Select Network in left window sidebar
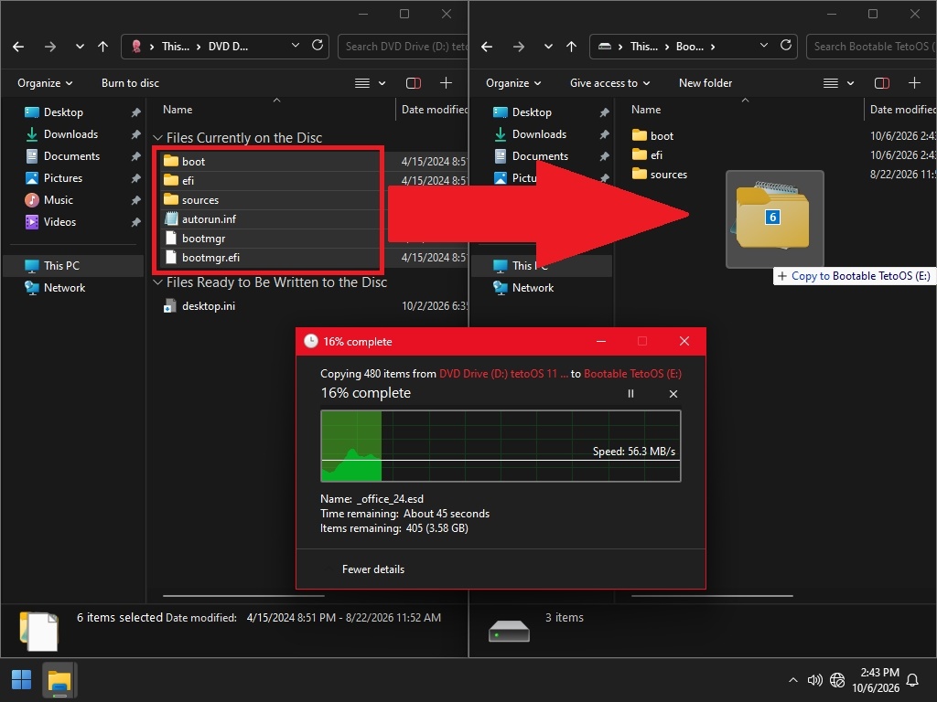The width and height of the screenshot is (937, 702). coord(64,288)
